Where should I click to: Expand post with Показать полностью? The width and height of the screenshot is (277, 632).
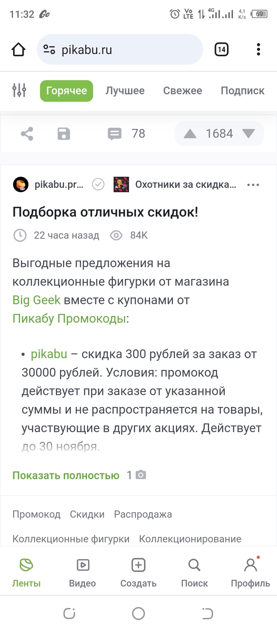66,475
